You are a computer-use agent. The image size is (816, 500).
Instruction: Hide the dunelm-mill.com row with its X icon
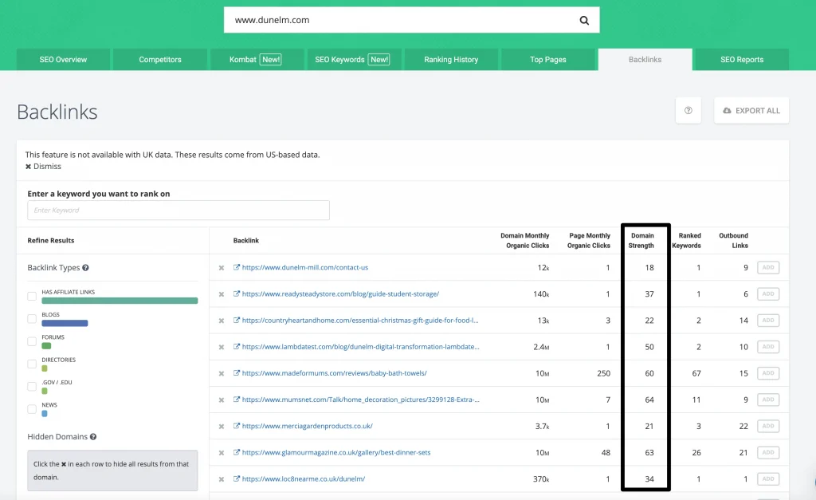pos(222,268)
